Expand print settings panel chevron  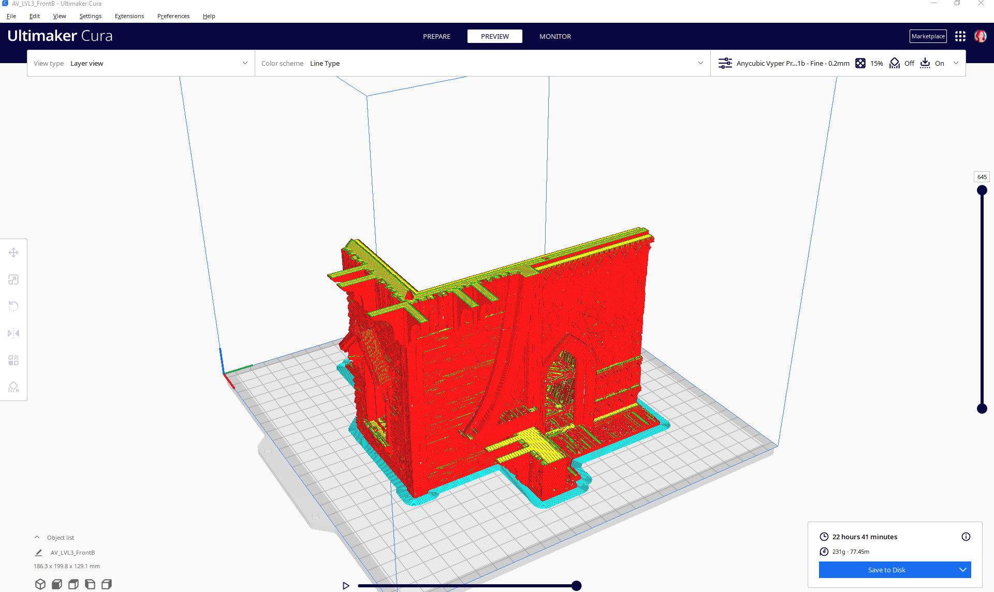[x=956, y=63]
